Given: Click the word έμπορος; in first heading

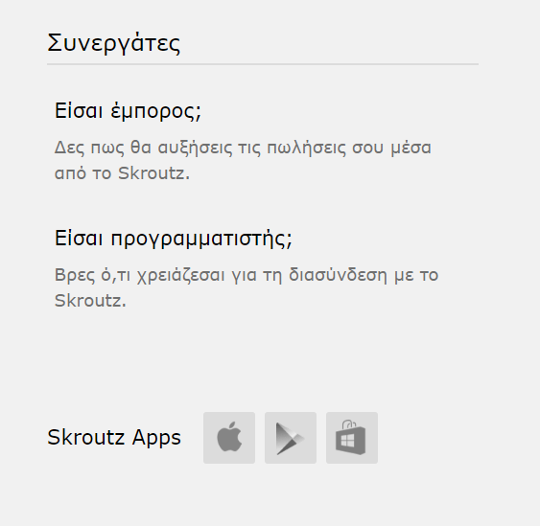Looking at the screenshot, I should pos(156,112).
